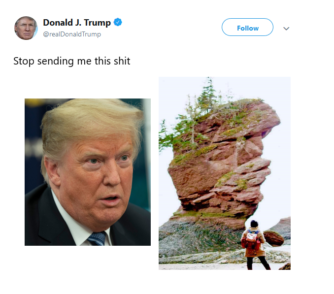This screenshot has width=334, height=294.
Task: Open the @realDonaldTrump handle link
Action: tap(72, 34)
